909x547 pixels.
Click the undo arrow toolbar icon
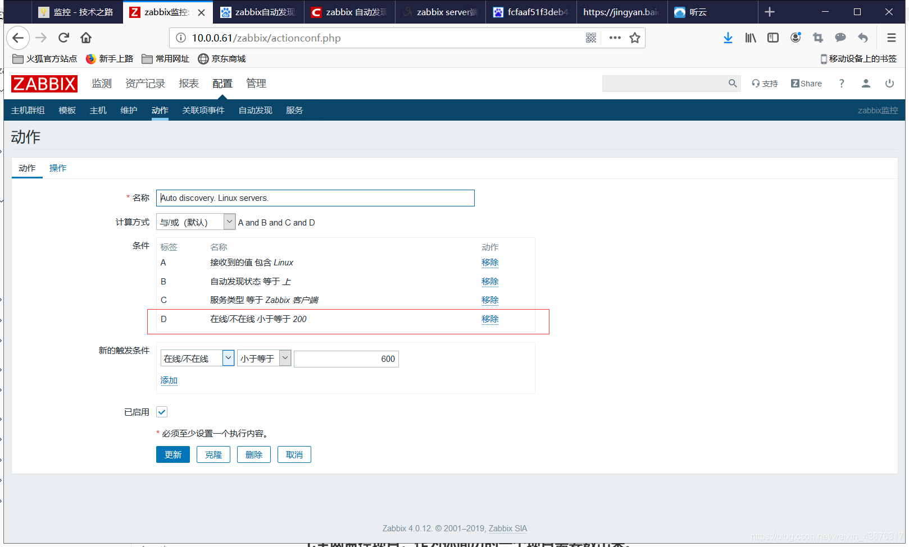[863, 38]
